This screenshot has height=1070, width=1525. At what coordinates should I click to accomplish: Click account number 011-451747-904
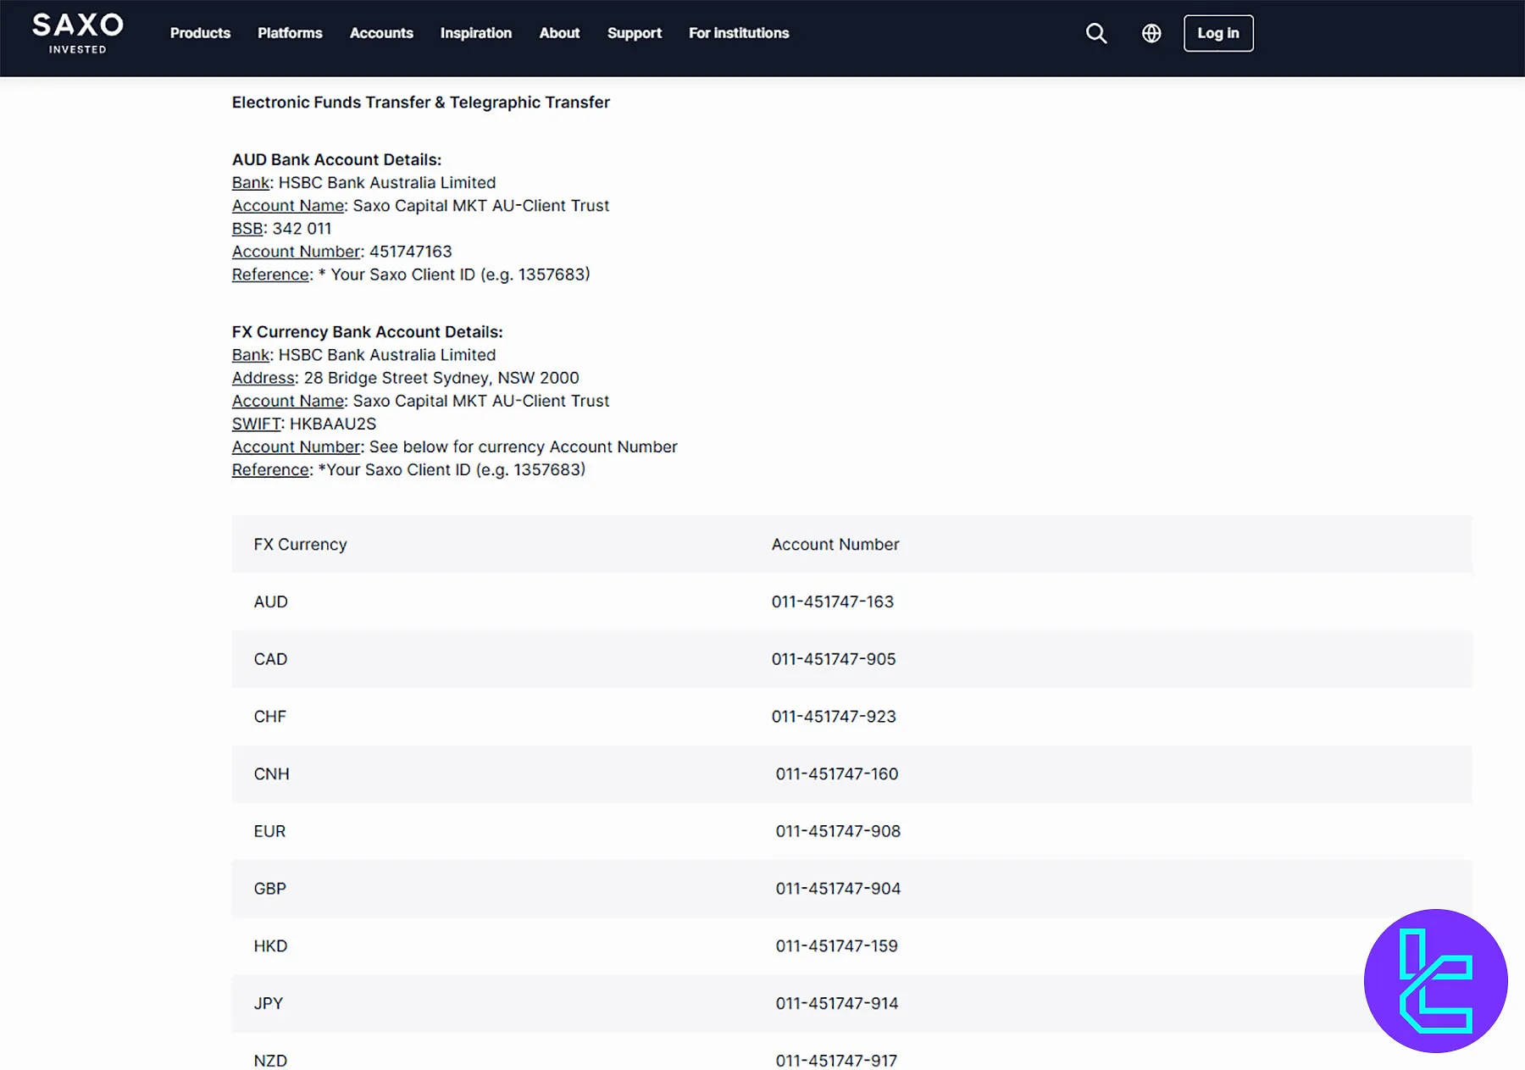(838, 889)
